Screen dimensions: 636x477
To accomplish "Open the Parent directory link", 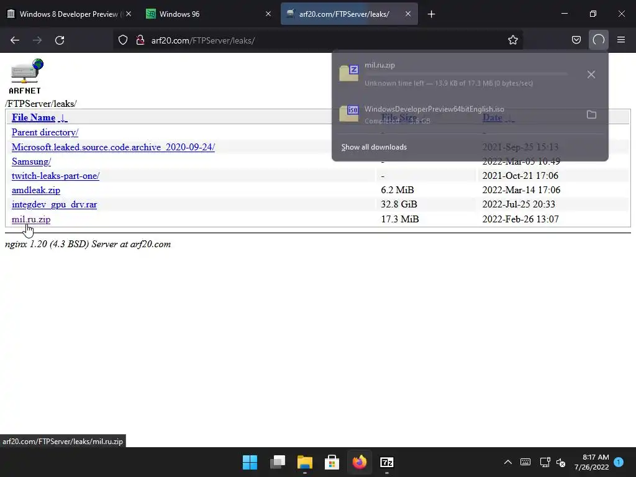I will point(45,132).
